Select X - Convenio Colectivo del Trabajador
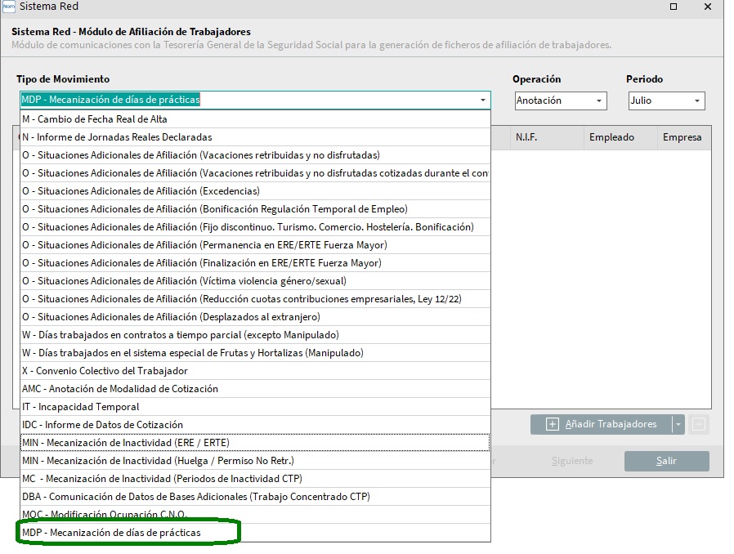 (105, 371)
